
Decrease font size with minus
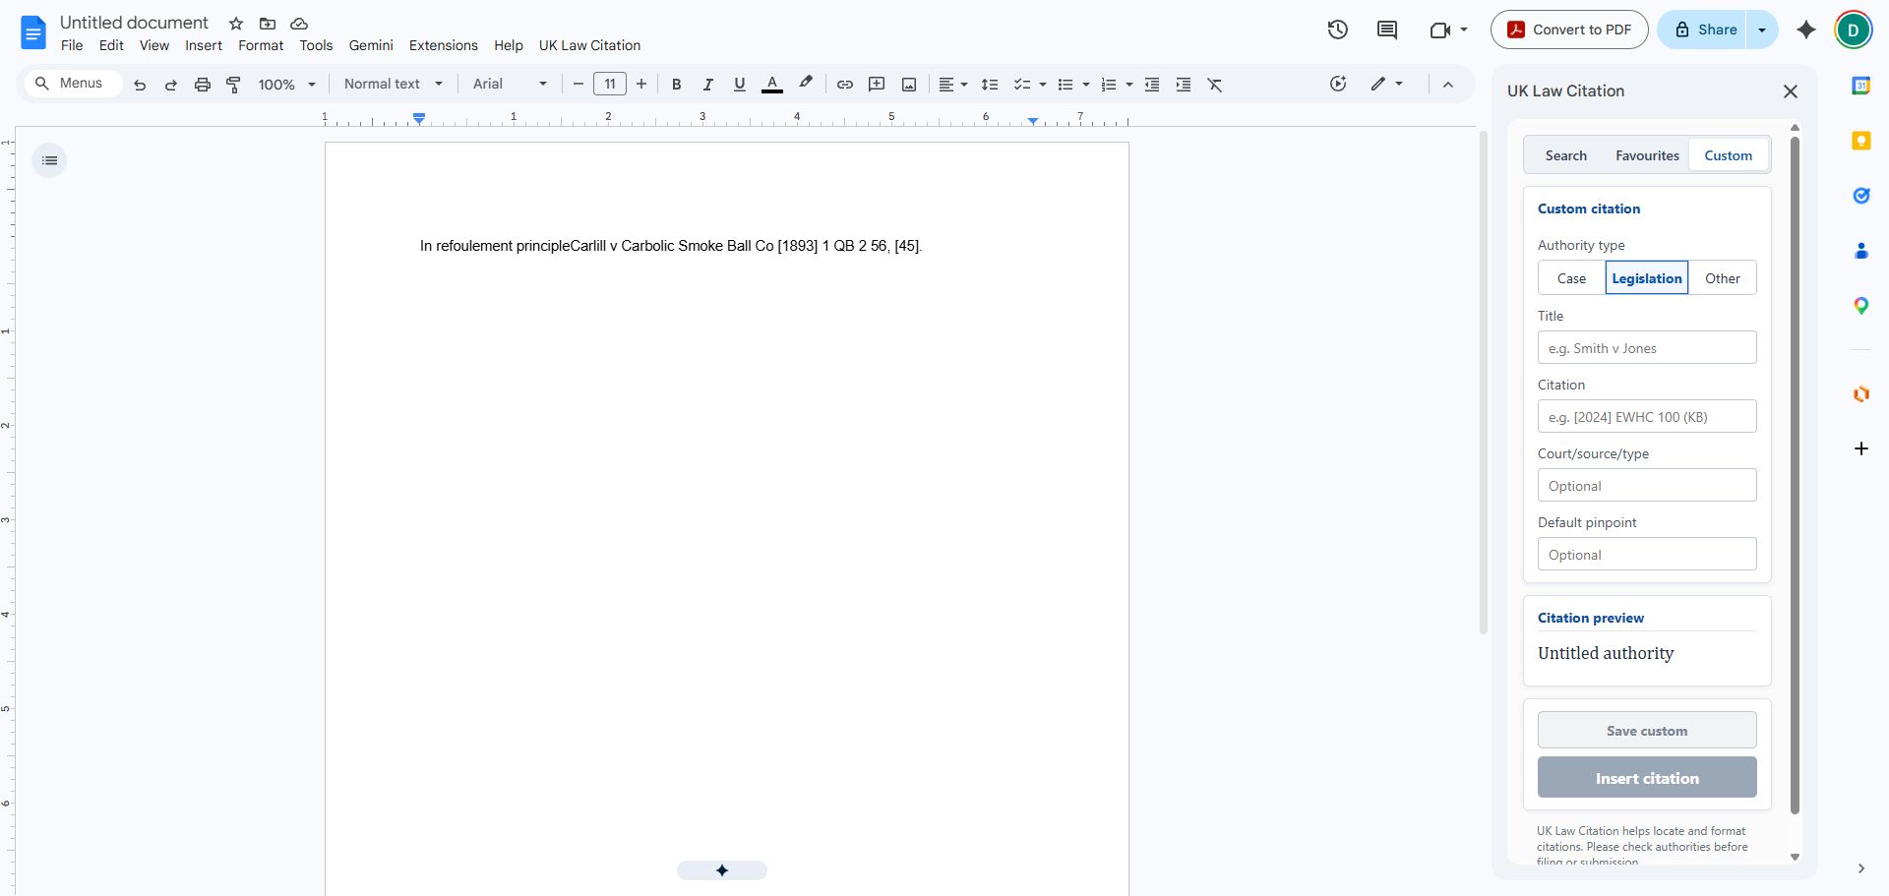(x=579, y=85)
